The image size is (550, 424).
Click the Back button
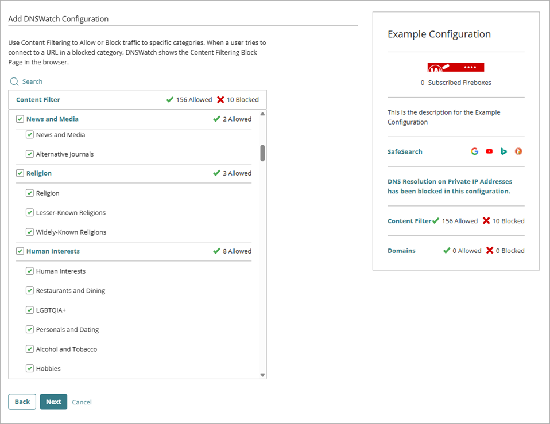pos(22,402)
